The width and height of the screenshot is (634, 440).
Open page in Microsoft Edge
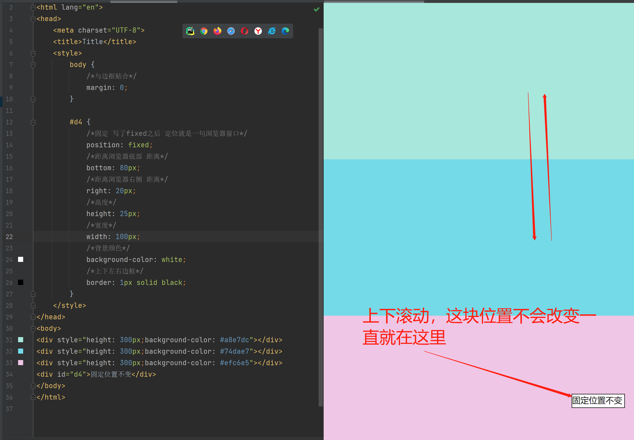285,31
